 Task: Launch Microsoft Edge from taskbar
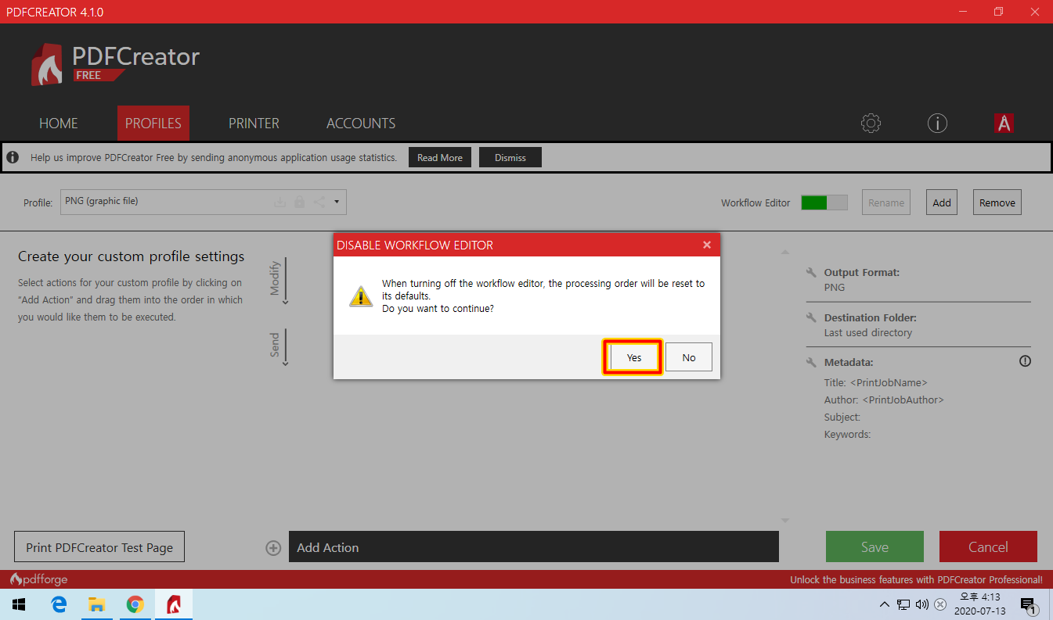[59, 604]
